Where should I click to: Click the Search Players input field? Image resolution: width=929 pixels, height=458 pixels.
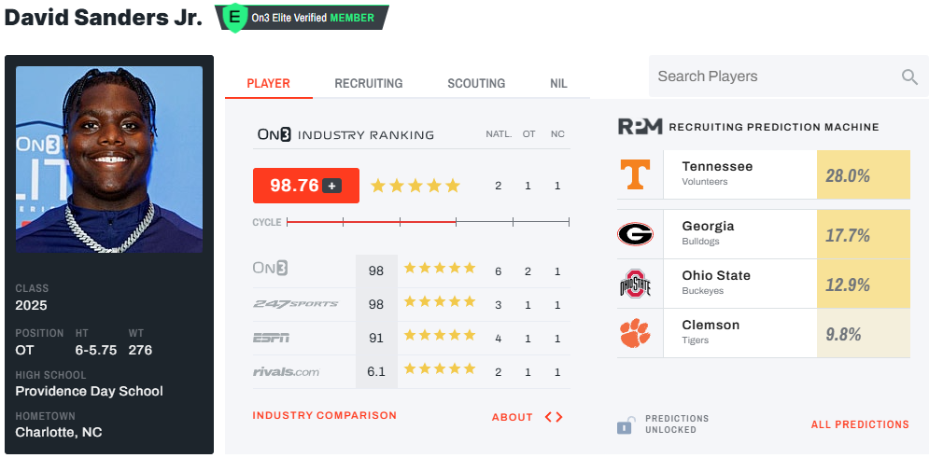(x=773, y=76)
